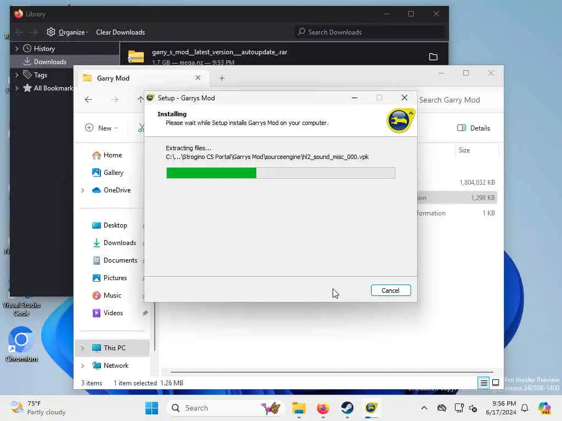562x421 pixels.
Task: Open the Music quick access folder
Action: click(x=112, y=295)
